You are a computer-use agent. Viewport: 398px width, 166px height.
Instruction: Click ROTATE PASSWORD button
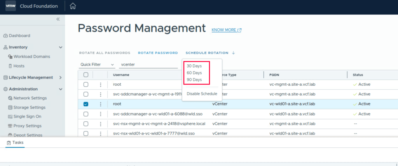(x=158, y=53)
